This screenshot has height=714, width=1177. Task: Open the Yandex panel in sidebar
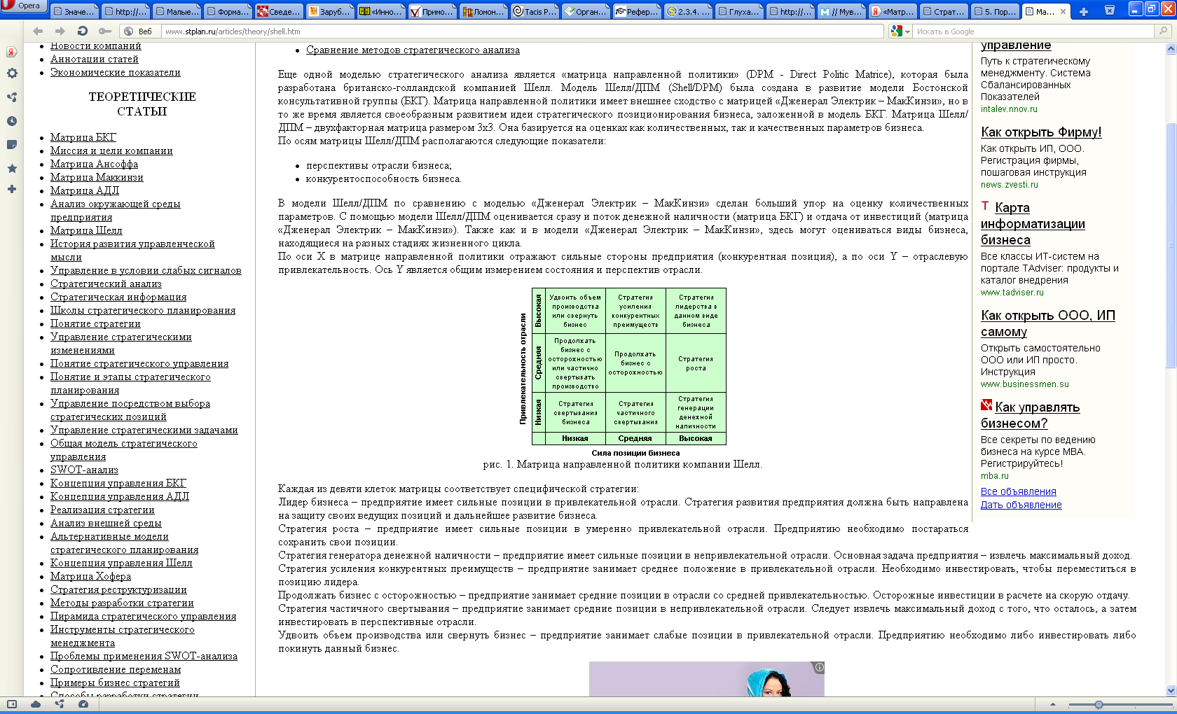[11, 52]
